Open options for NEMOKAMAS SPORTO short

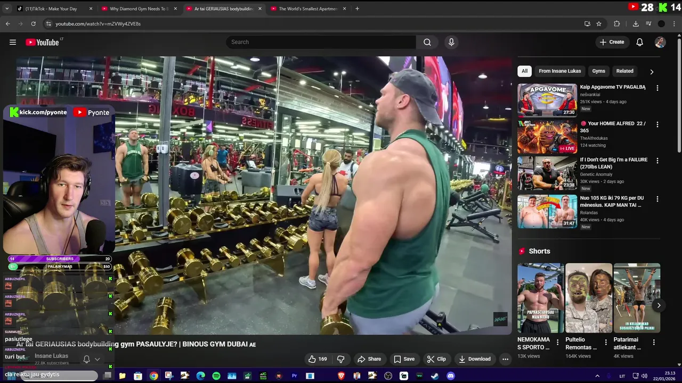pyautogui.click(x=557, y=342)
